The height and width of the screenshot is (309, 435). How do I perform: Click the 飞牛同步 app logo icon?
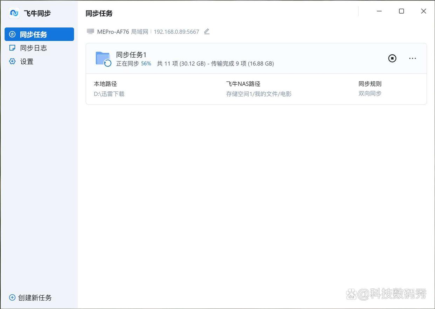[x=14, y=13]
